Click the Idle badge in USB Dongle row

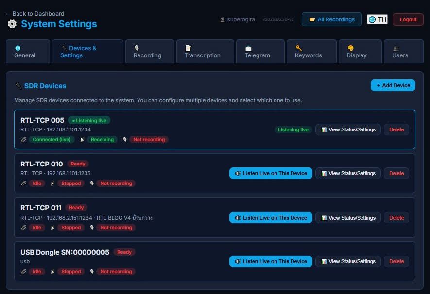coord(37,272)
